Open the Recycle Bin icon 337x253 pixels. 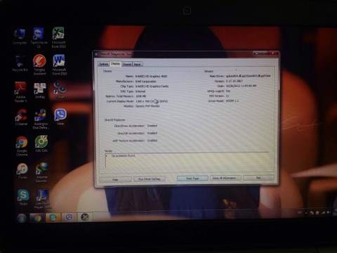tap(20, 63)
